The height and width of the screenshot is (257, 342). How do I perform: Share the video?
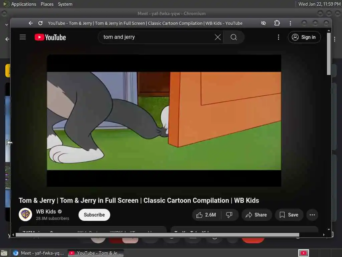click(256, 215)
